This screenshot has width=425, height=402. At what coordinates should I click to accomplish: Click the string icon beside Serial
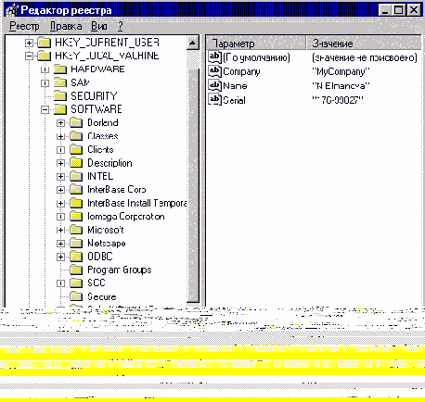tap(215, 100)
